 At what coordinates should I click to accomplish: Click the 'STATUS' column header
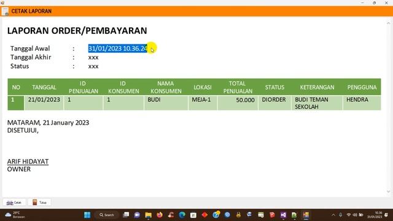click(274, 87)
